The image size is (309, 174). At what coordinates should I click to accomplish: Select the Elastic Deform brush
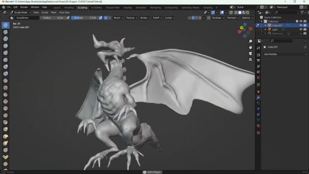click(x=5, y=136)
